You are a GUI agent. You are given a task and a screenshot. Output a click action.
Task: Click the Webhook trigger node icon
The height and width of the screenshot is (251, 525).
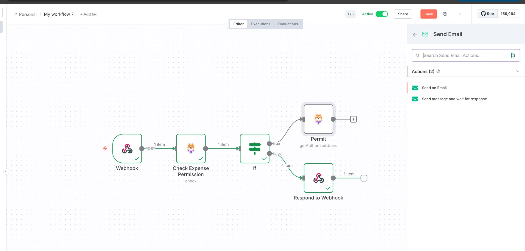(x=127, y=149)
